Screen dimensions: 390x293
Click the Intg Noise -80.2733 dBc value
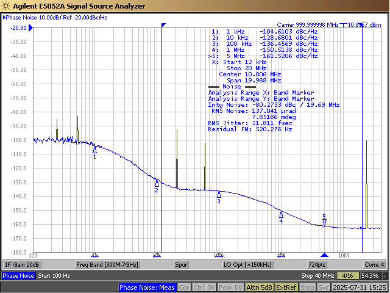tap(274, 105)
